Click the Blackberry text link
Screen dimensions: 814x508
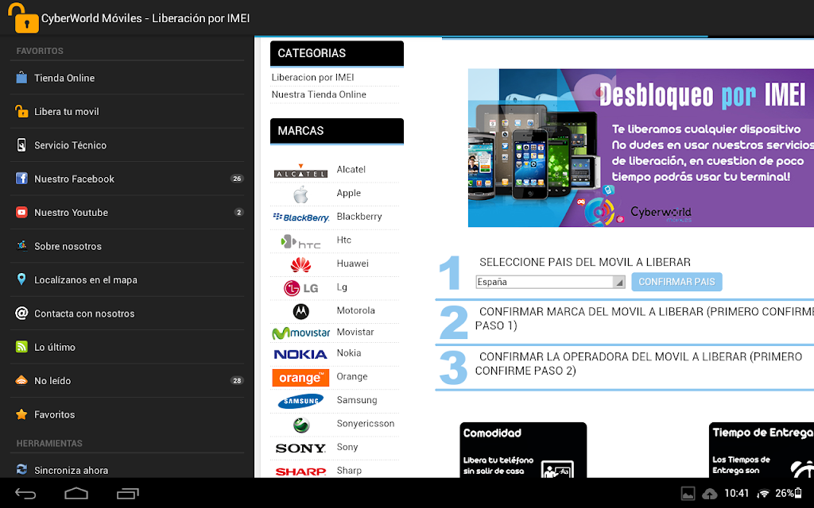click(359, 217)
